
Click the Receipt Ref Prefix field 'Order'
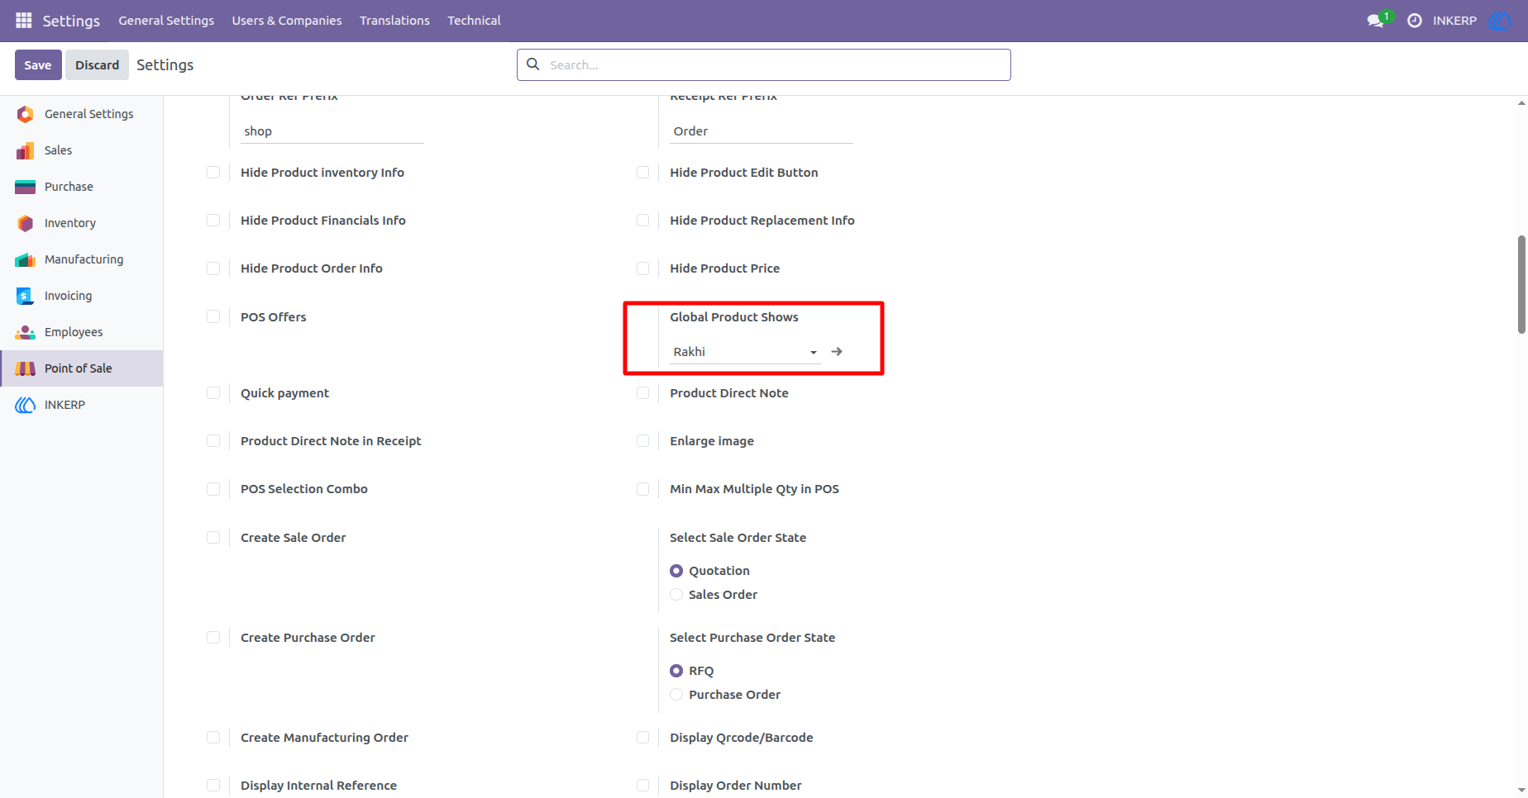(x=762, y=131)
